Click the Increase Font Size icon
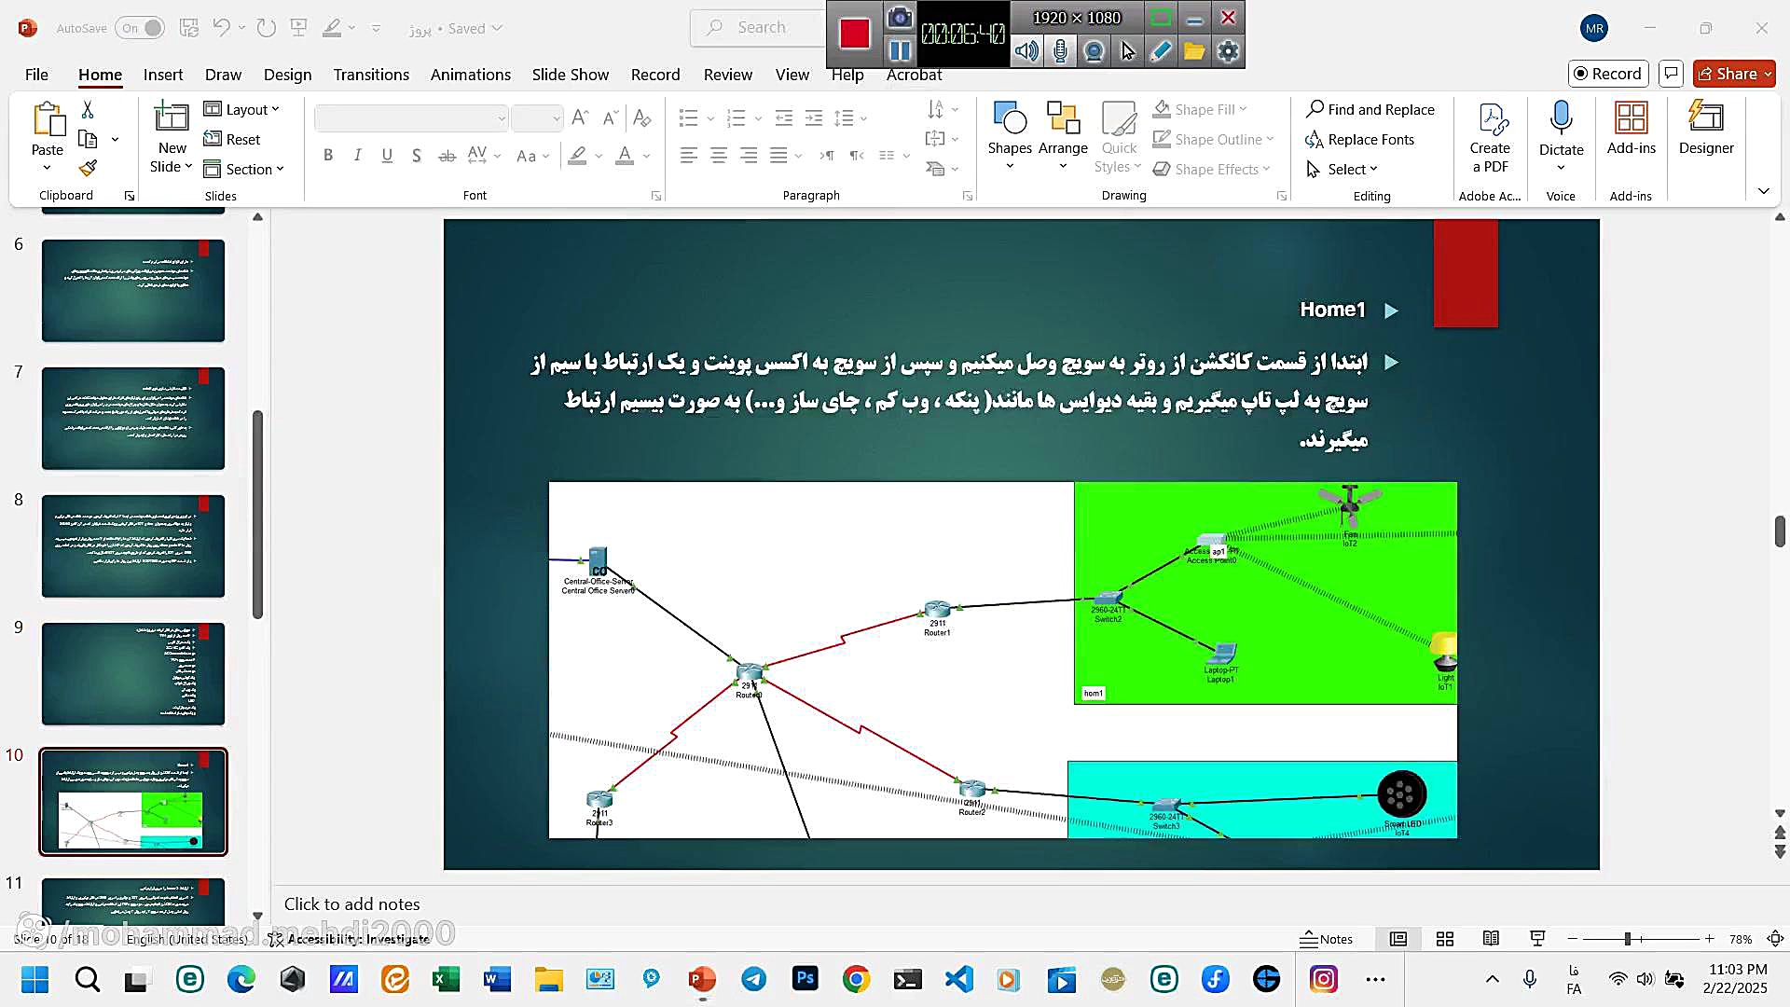The image size is (1790, 1007). tap(580, 117)
